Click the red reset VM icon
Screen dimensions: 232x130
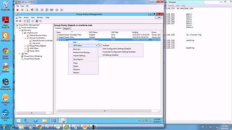tap(32, 10)
